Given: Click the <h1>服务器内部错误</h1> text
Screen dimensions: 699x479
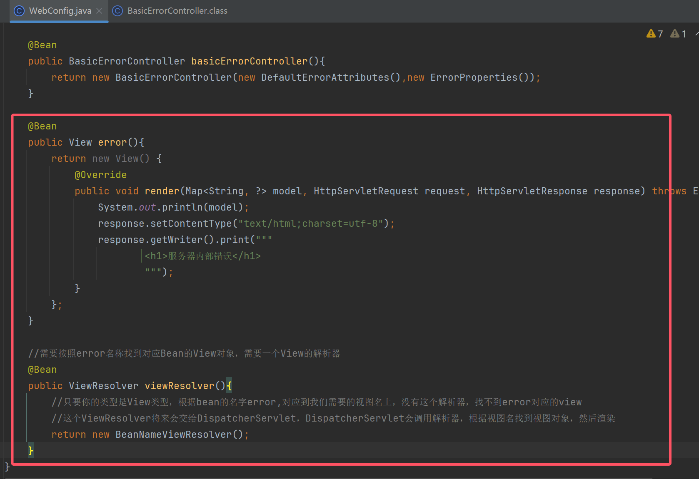Looking at the screenshot, I should click(203, 256).
